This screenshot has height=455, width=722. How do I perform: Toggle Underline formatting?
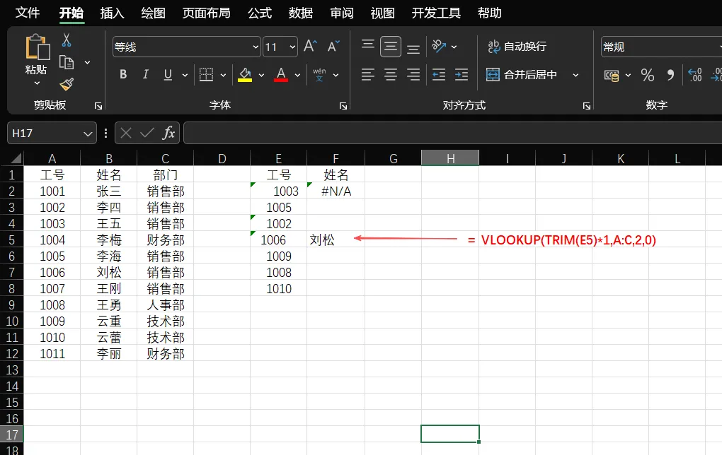click(x=168, y=74)
